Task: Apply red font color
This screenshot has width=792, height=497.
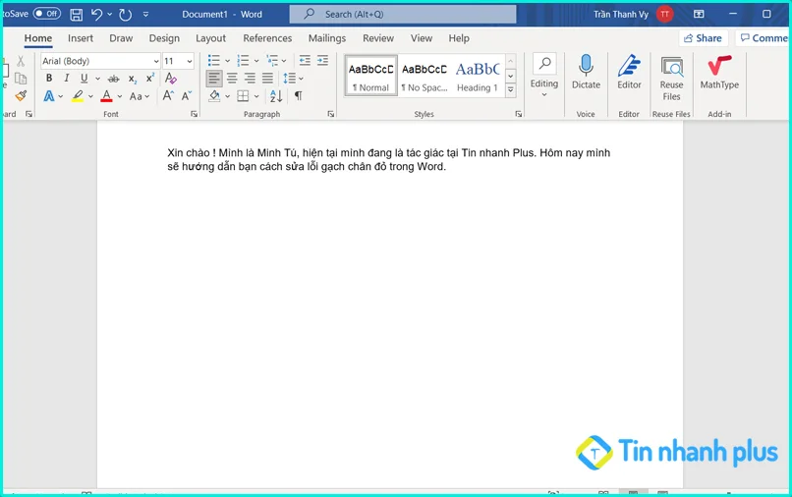Action: [106, 96]
